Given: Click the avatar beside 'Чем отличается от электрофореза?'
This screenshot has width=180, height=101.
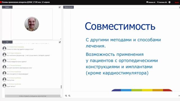Looking at the screenshot, I should pos(4,73).
